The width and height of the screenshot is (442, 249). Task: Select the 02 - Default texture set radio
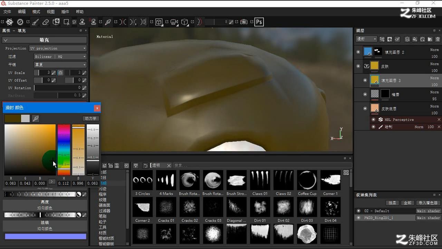pos(358,211)
